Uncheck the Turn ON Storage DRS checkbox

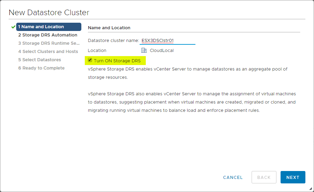point(90,61)
